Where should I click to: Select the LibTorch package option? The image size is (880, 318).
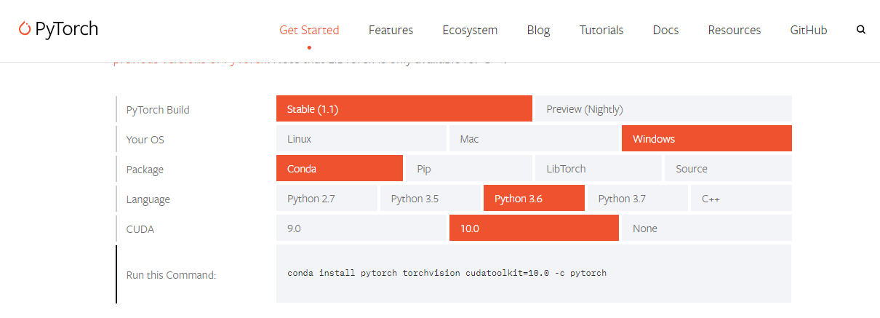(x=599, y=168)
